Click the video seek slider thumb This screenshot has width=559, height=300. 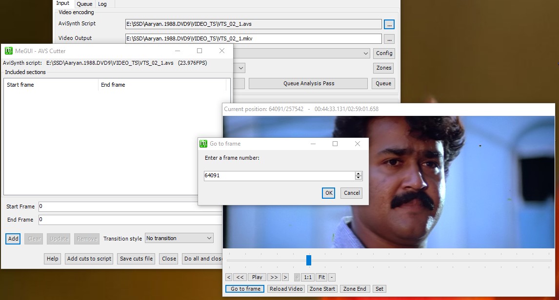tap(309, 260)
